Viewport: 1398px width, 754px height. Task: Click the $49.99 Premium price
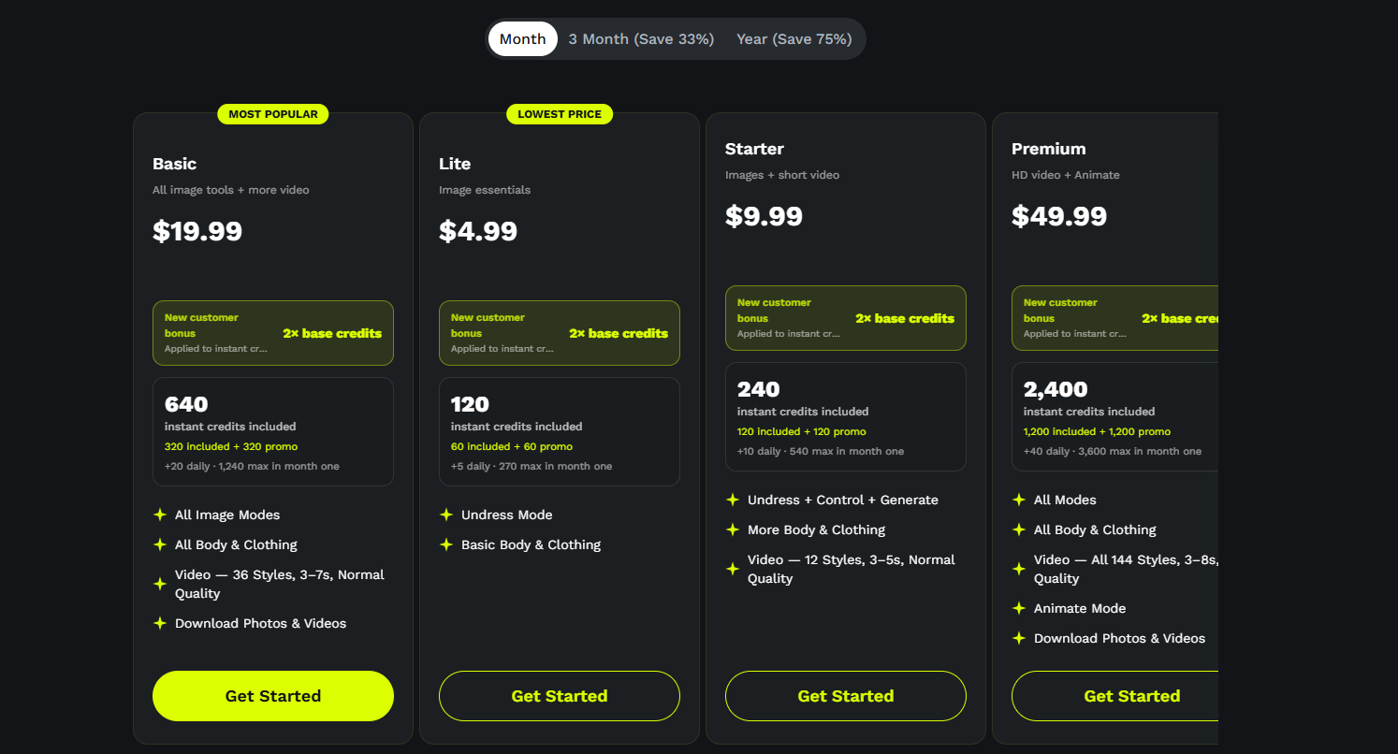click(1059, 216)
